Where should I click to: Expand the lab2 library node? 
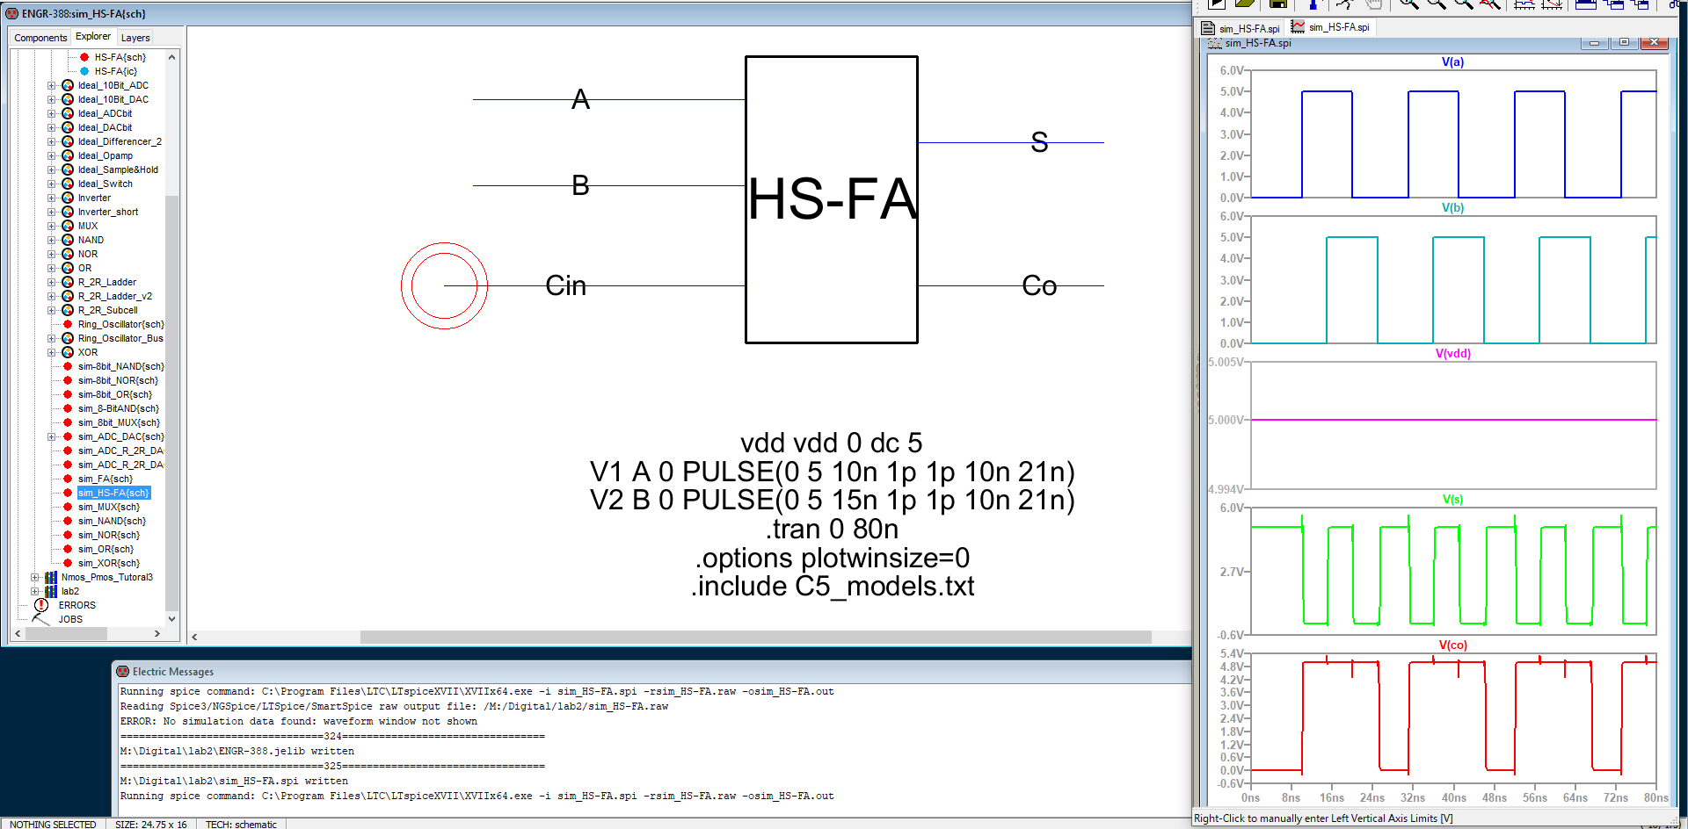34,591
